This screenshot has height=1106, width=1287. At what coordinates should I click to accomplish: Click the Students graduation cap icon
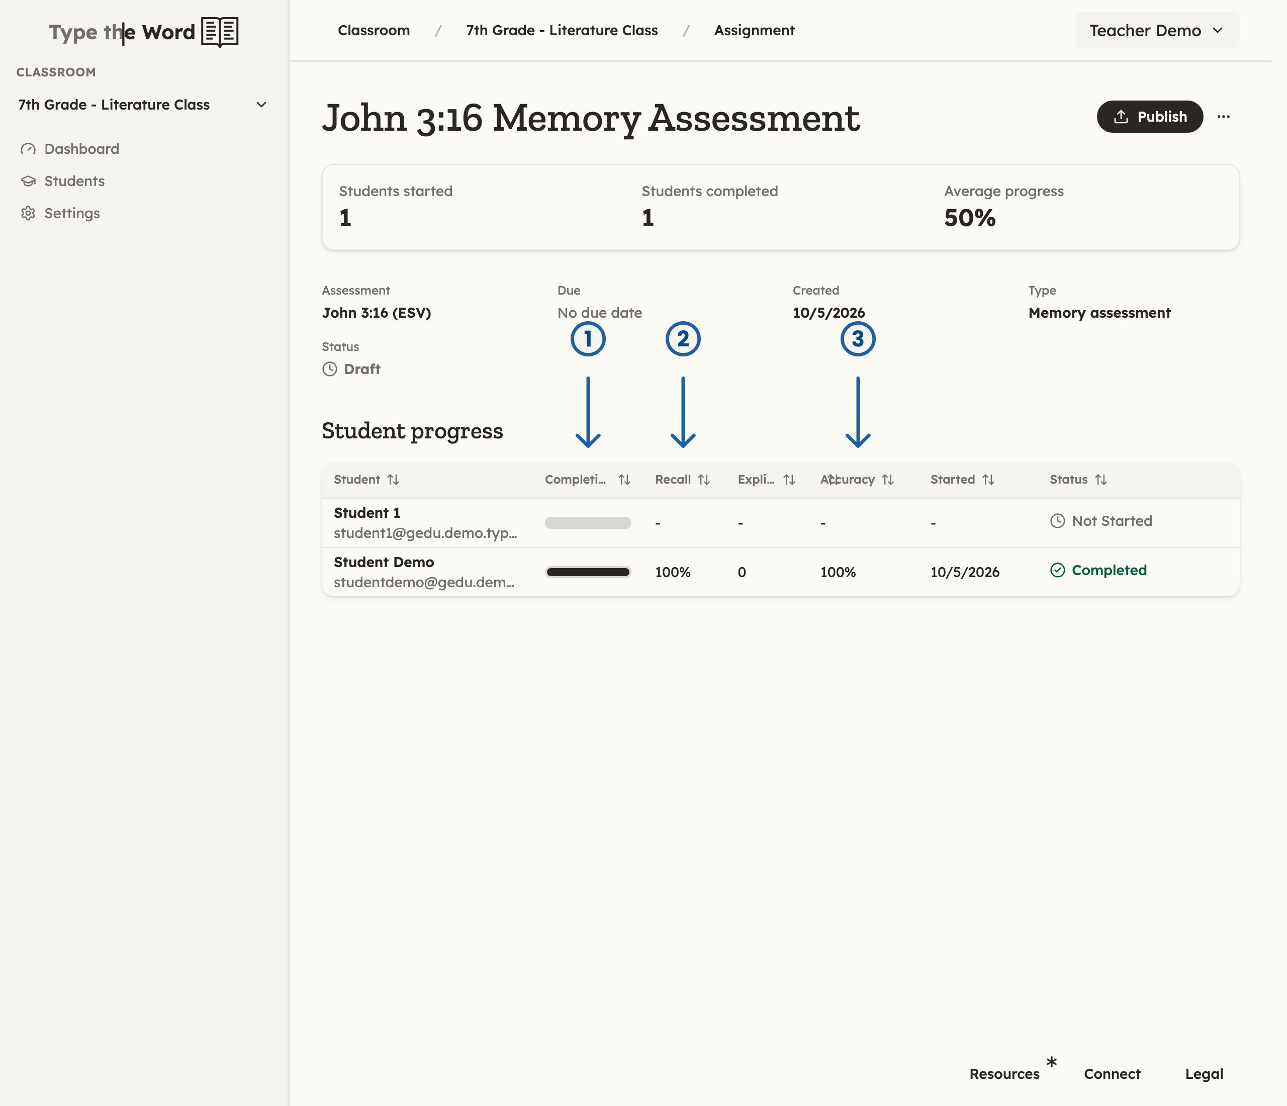coord(28,181)
